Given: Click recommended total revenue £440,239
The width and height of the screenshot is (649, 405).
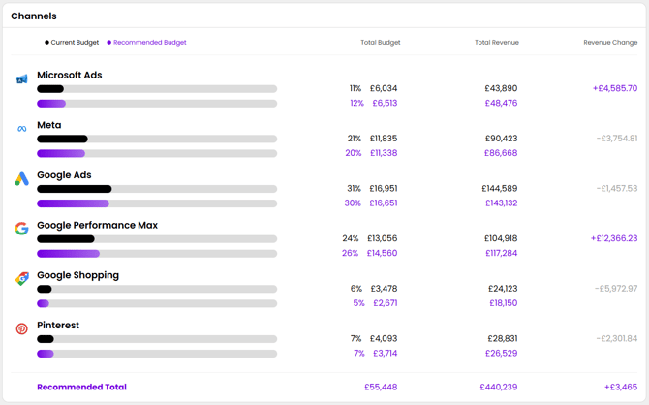Looking at the screenshot, I should [499, 388].
